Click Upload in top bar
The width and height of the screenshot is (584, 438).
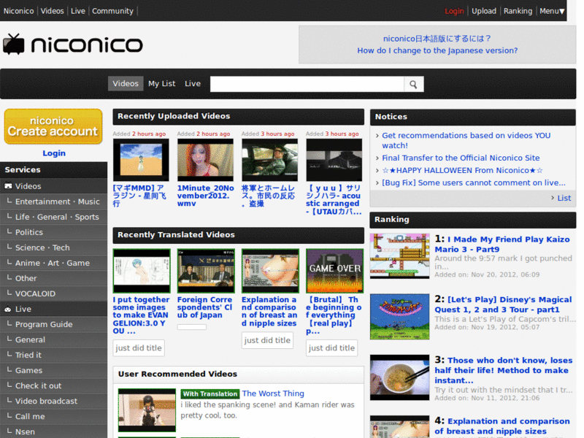coord(484,11)
